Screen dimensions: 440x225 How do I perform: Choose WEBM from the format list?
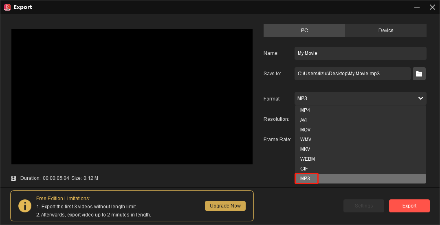click(x=360, y=159)
